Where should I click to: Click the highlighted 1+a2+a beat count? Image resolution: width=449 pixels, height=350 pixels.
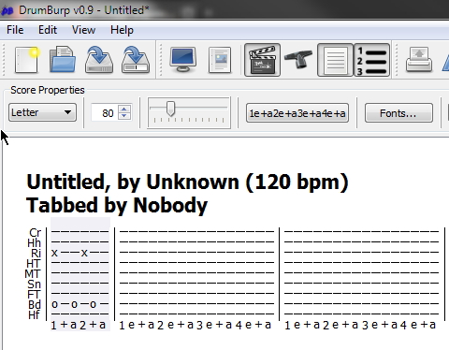80,325
